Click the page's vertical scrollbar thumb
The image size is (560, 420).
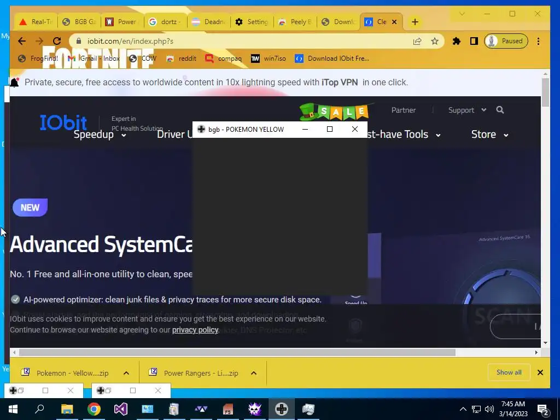[545, 92]
